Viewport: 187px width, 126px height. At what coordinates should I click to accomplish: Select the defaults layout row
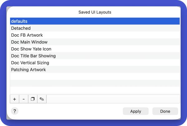95,21
